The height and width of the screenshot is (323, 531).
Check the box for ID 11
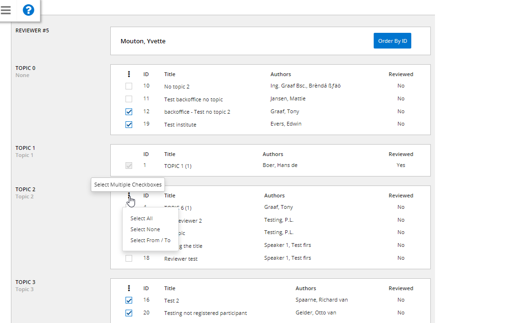click(129, 99)
